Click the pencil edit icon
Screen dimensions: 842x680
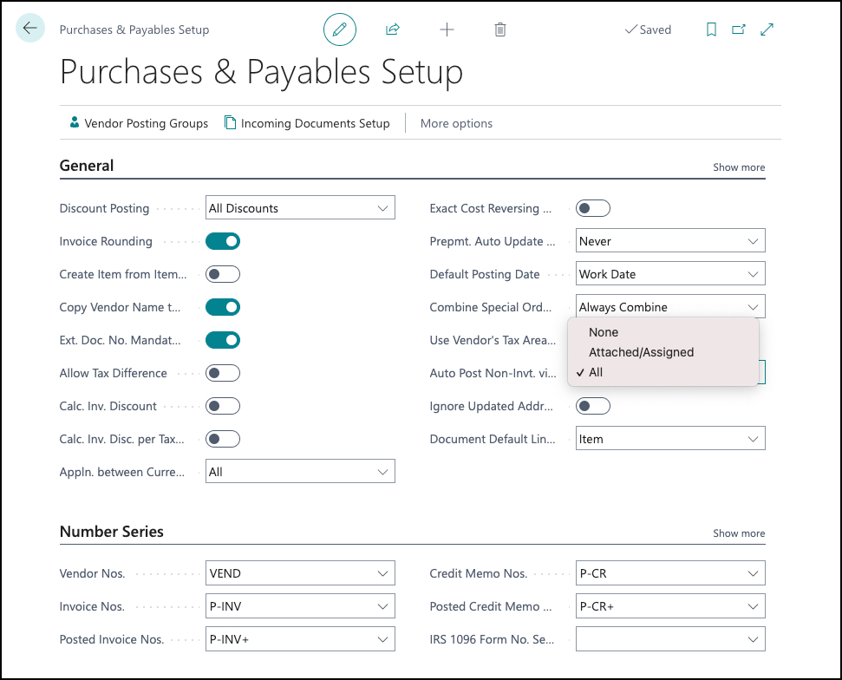click(339, 29)
